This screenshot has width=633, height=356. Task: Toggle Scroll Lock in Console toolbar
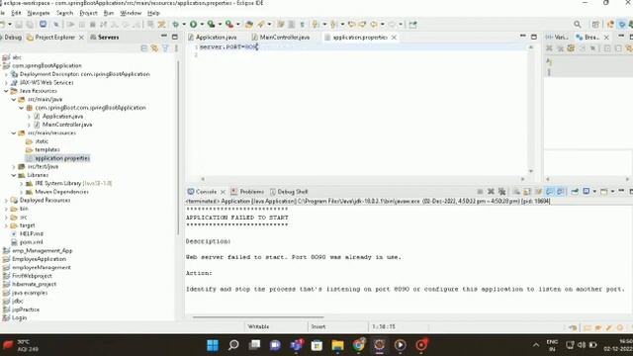527,191
